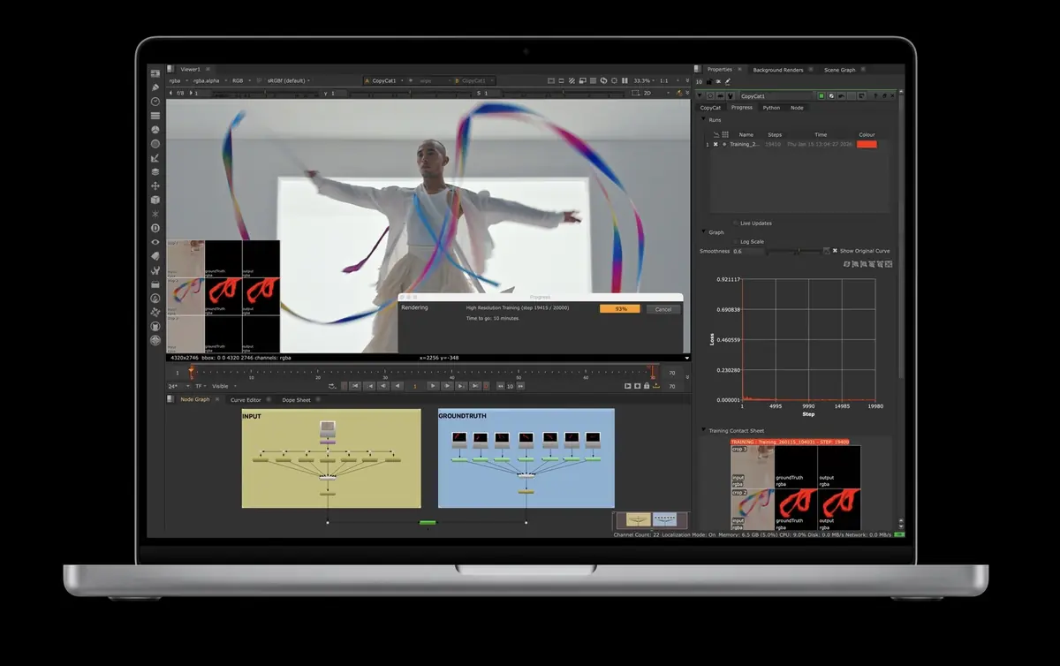
Task: Click the center node graph icon in CopyCat1 properties
Action: click(862, 95)
